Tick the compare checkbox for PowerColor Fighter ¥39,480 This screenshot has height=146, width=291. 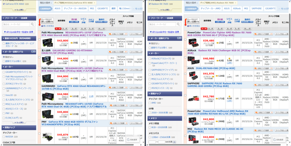[x=185, y=39]
